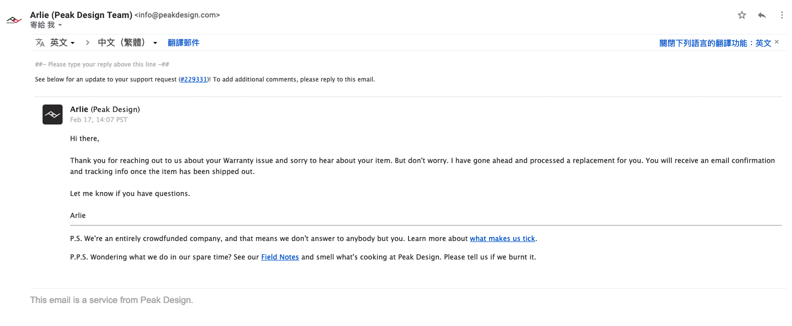
Task: Click the black Peak Design logo beside Arlie
Action: pyautogui.click(x=53, y=114)
